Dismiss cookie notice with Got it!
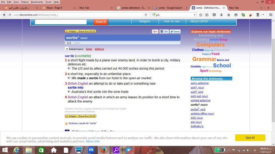275x154 pixels. click(x=250, y=138)
